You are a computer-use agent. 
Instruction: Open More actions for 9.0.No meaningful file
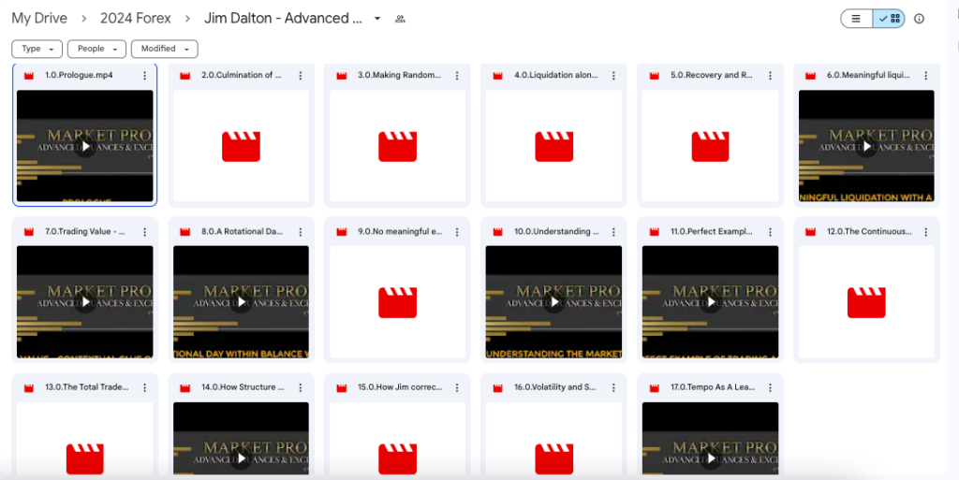457,232
